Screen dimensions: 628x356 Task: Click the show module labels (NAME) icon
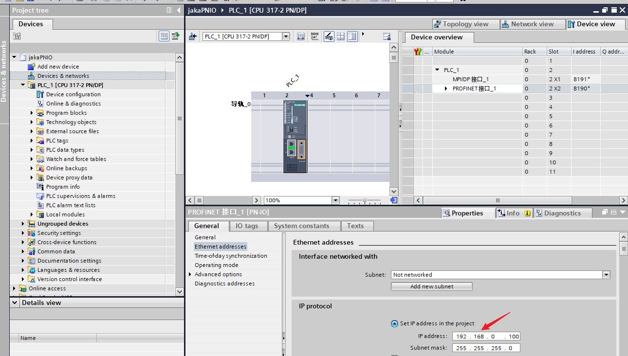click(x=314, y=36)
